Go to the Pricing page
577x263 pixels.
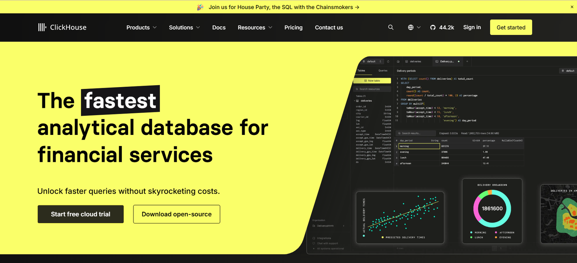point(293,27)
